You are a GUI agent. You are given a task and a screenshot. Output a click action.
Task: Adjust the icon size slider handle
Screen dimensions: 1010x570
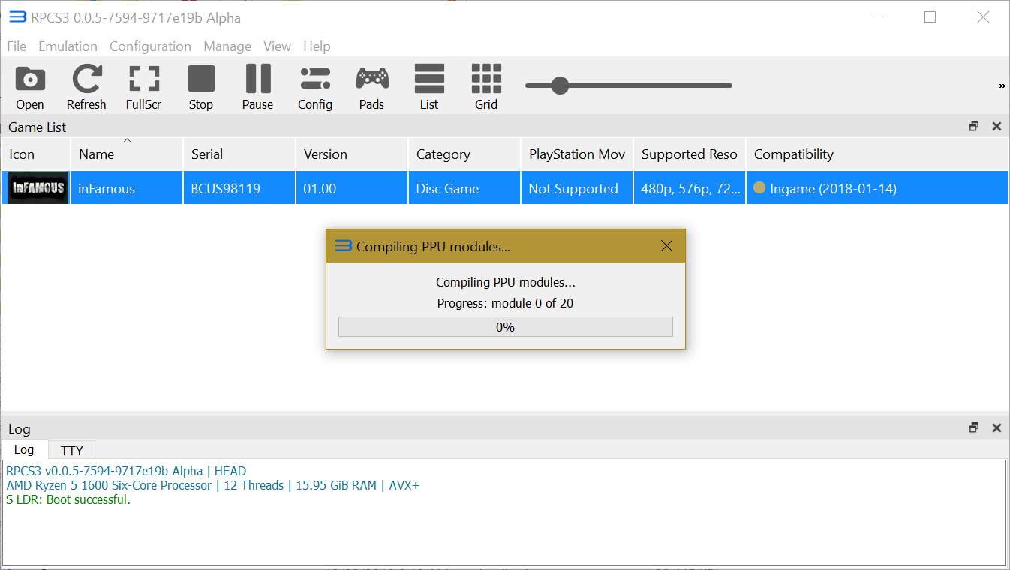[560, 85]
